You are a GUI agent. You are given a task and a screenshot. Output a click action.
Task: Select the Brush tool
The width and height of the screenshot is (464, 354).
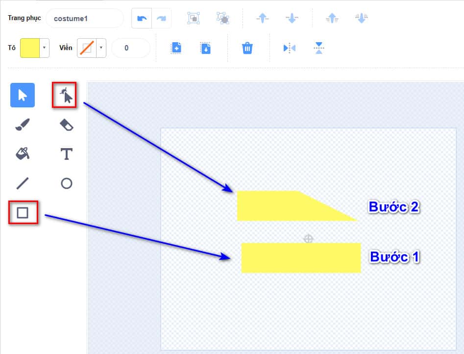tap(23, 125)
